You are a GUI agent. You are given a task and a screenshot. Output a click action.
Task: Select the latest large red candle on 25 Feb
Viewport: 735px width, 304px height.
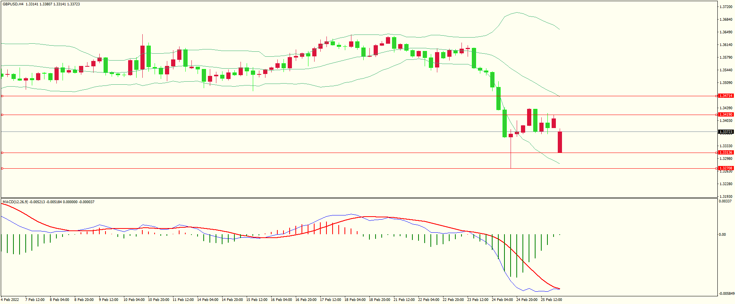pyautogui.click(x=560, y=142)
